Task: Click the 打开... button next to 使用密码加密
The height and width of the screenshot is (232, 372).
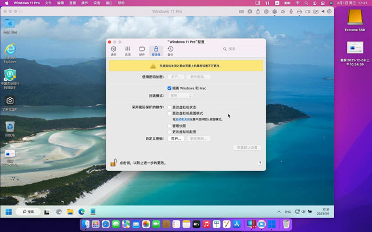Action: [x=176, y=77]
